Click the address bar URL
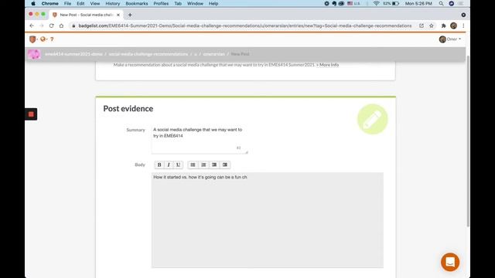 tap(245, 25)
